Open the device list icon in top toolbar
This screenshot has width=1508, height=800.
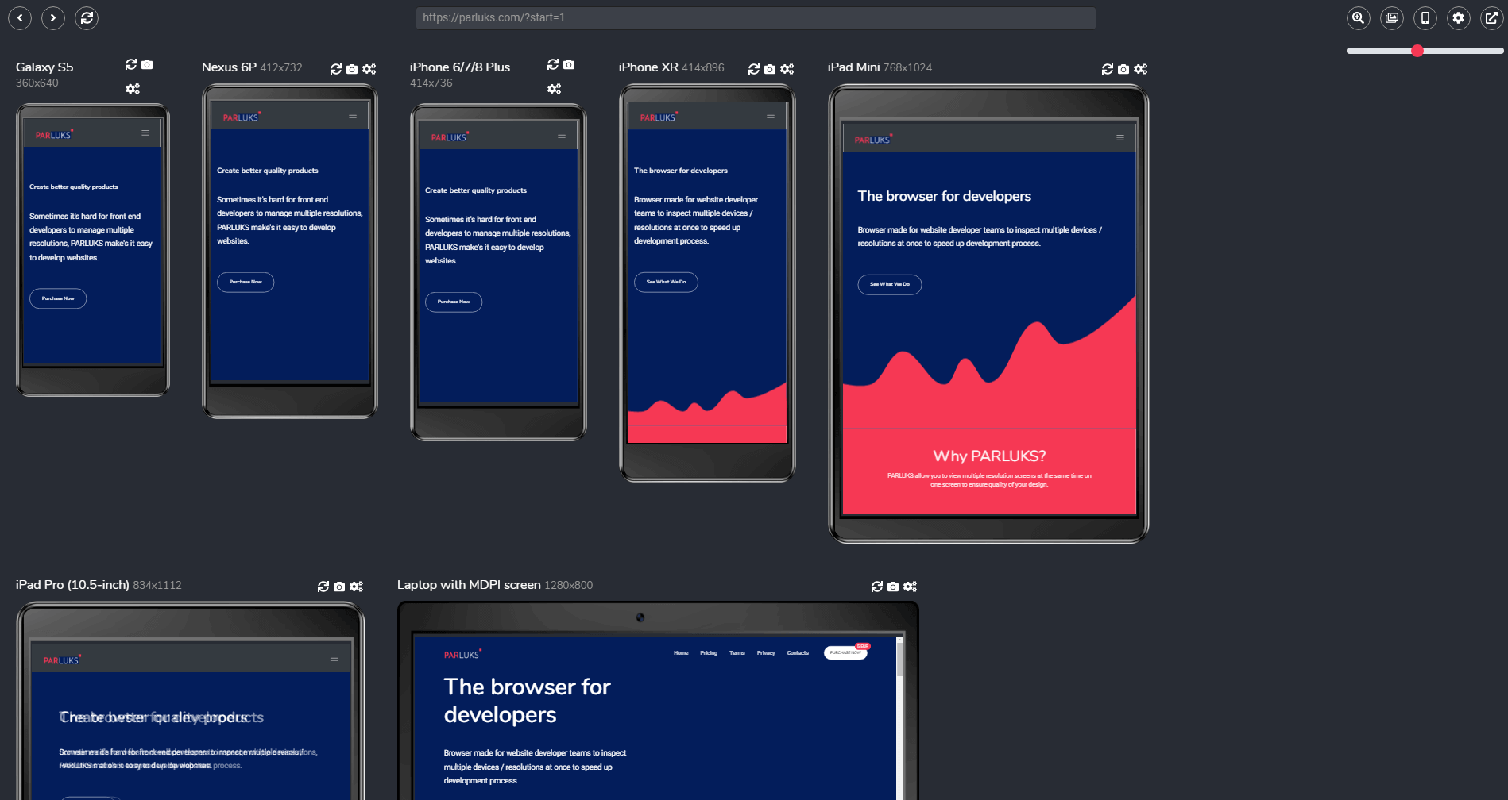pyautogui.click(x=1425, y=17)
